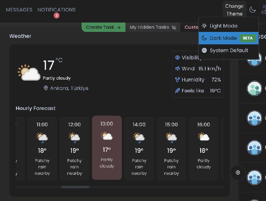
Task: Click the large partly cloudy weather icon
Action: (x=29, y=73)
